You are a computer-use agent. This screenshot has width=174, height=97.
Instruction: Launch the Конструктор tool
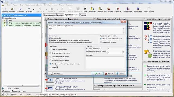pyautogui.click(x=108, y=9)
